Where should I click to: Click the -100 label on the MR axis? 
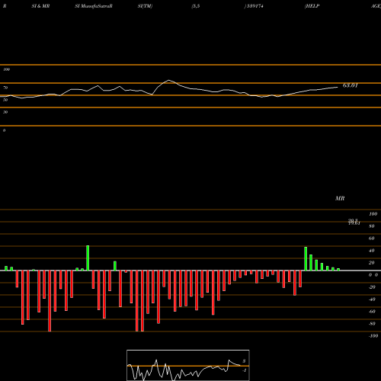pos(373,336)
